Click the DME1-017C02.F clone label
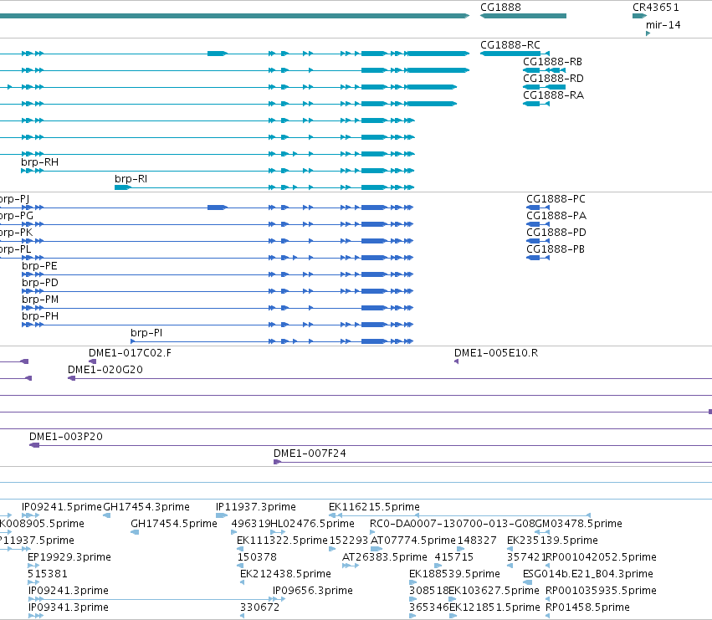This screenshot has height=620, width=712. coord(130,353)
